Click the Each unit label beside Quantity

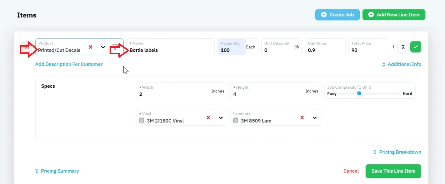coord(251,47)
